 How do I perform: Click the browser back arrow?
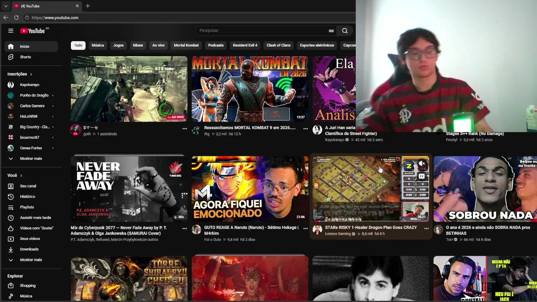(x=5, y=18)
